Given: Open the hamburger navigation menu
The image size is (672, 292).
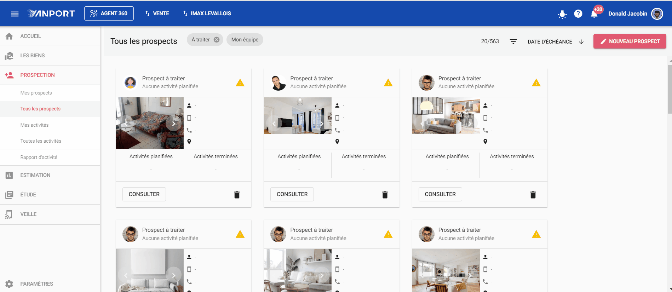Looking at the screenshot, I should pyautogui.click(x=15, y=14).
